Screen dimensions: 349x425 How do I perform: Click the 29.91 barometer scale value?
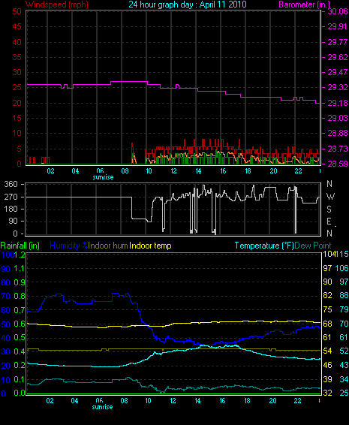[338, 26]
